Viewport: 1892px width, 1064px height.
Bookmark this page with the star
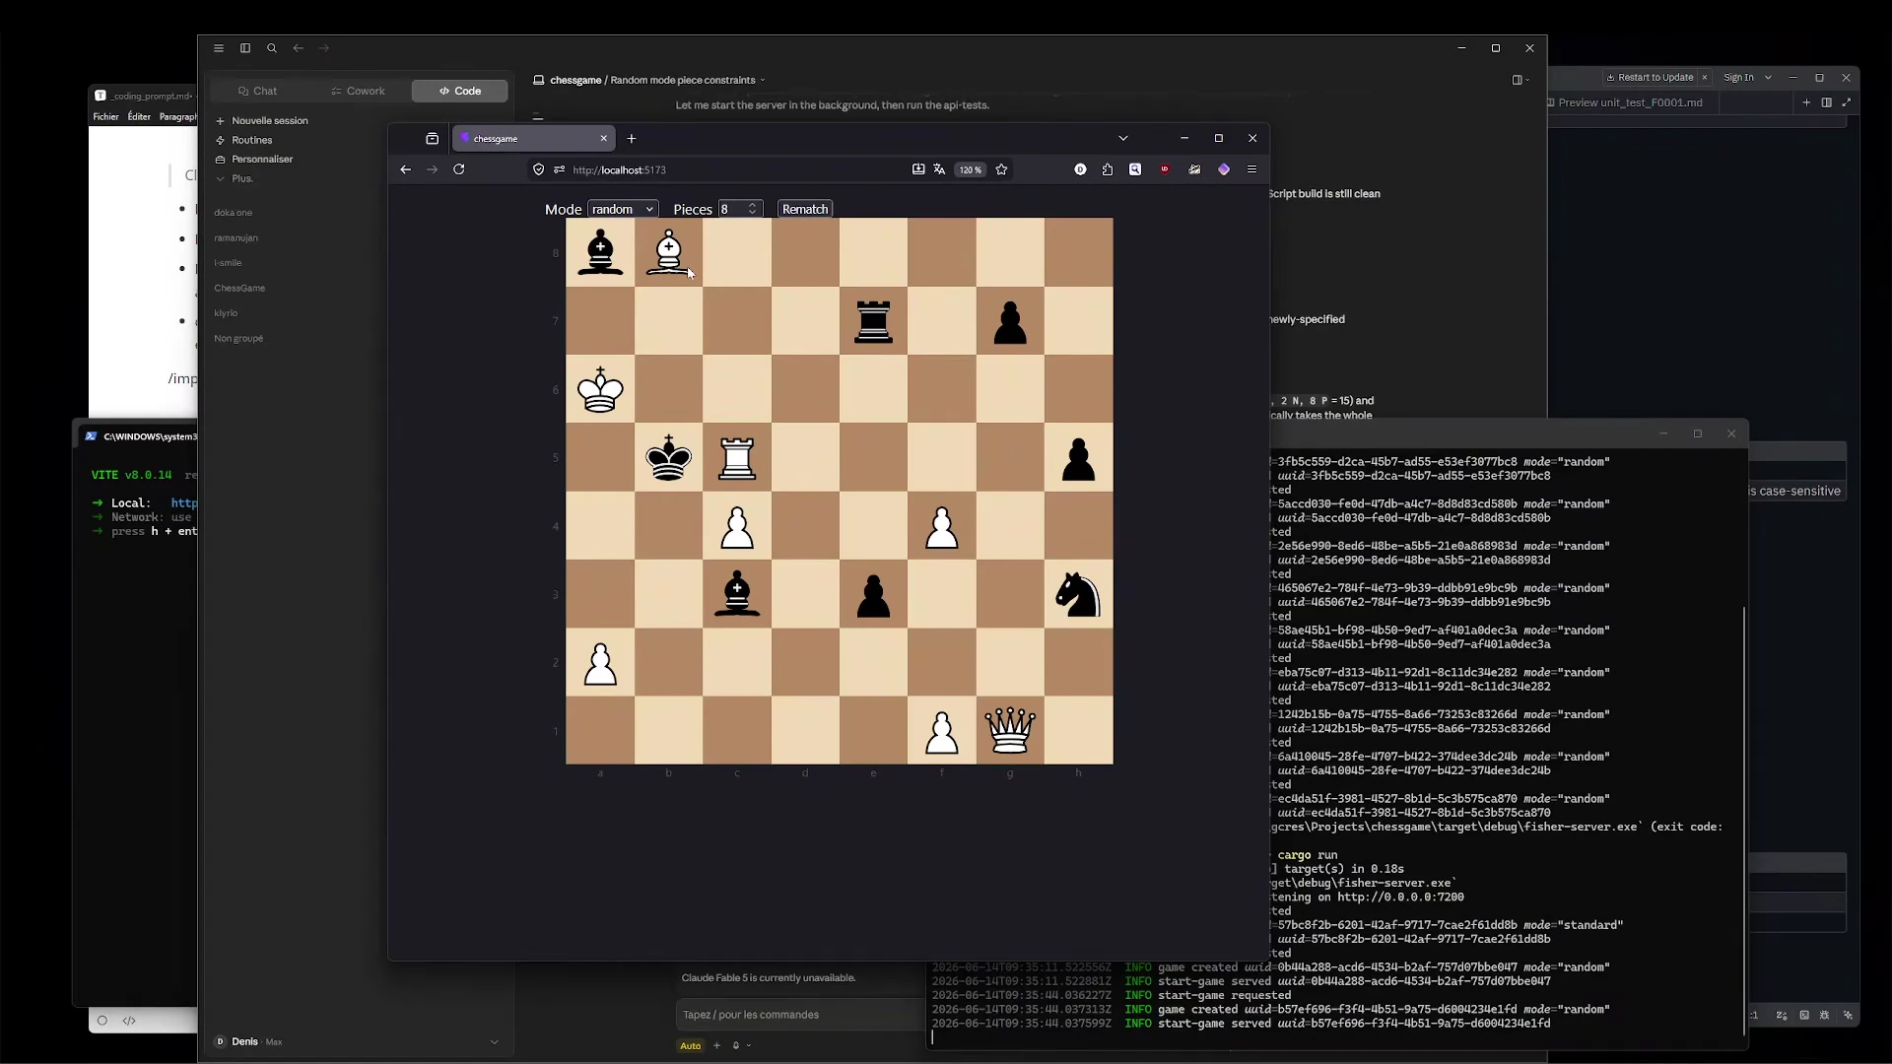point(1002,169)
